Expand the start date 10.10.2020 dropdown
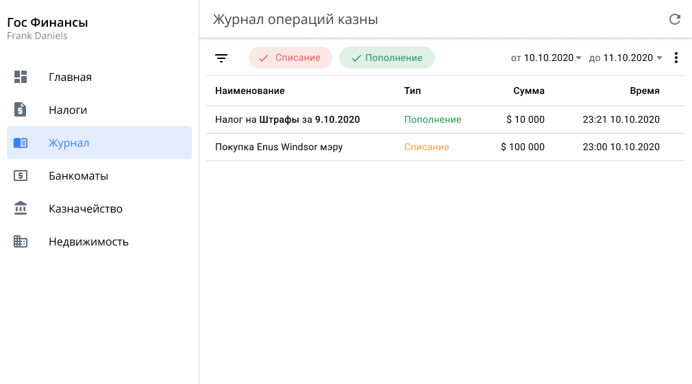 click(x=547, y=58)
